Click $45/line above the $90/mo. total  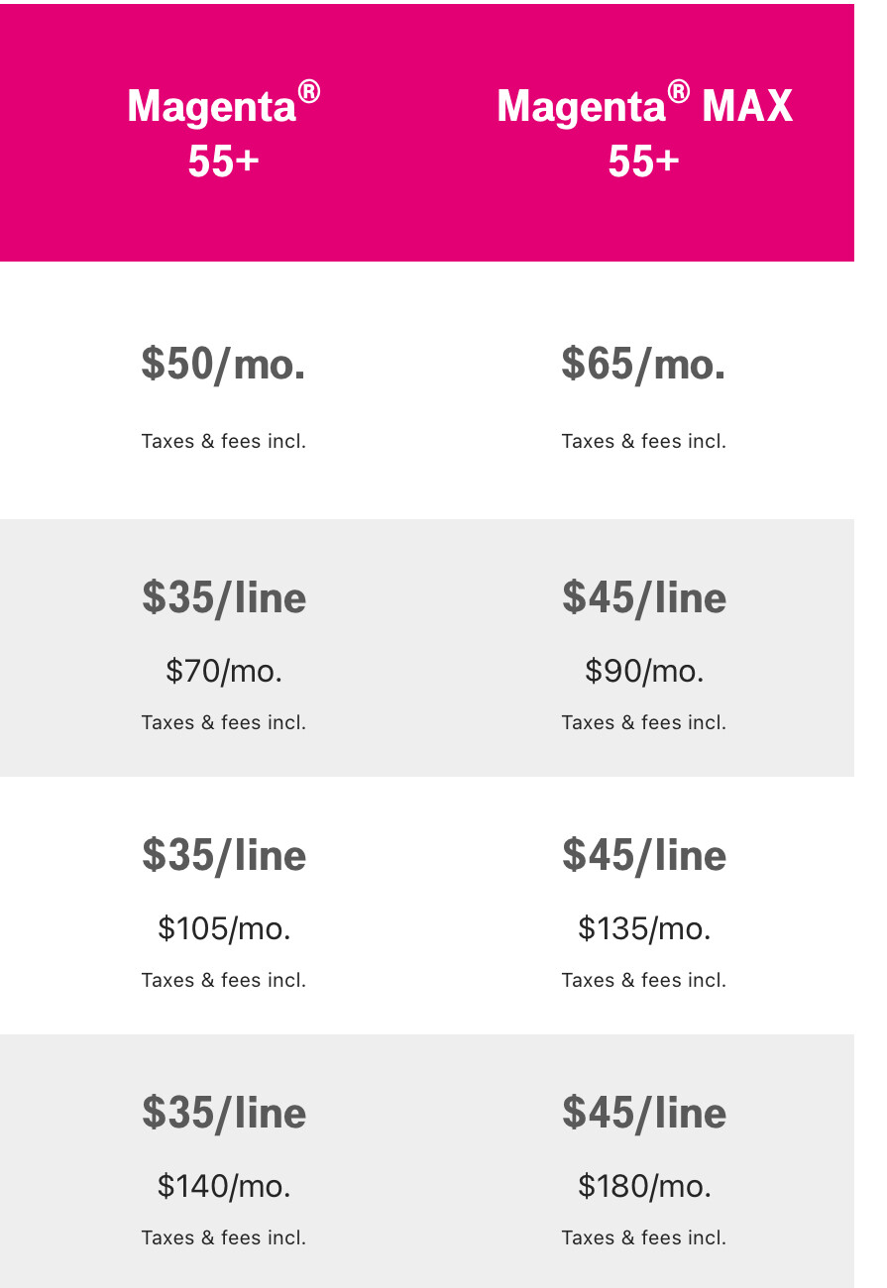click(644, 597)
